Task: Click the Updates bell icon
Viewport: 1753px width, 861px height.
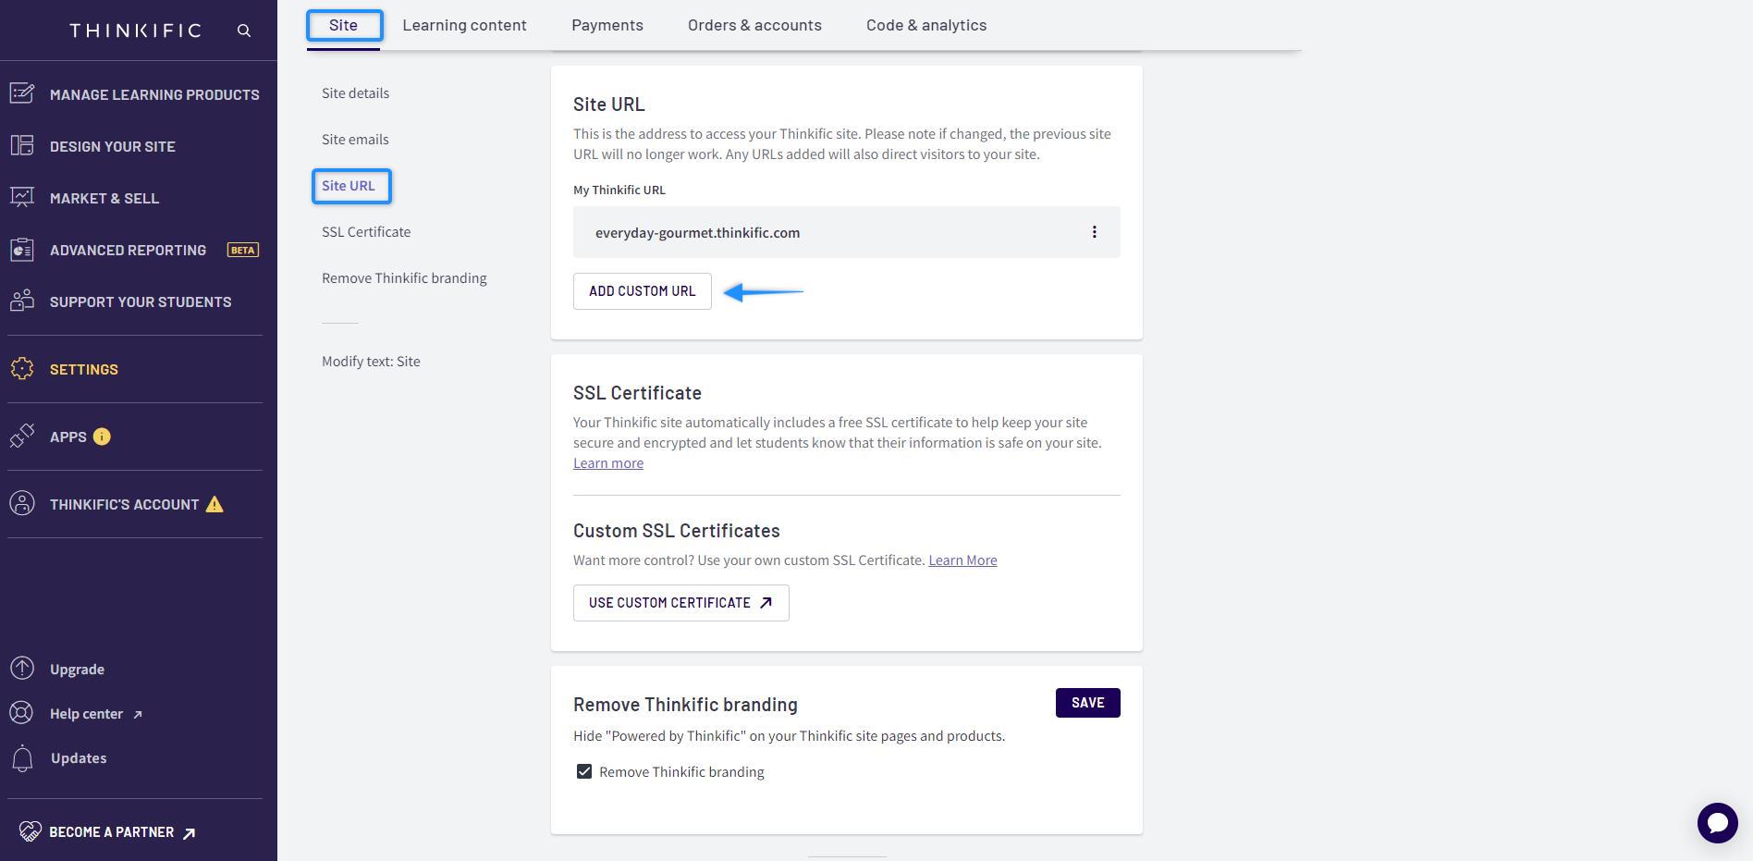Action: coord(21,757)
